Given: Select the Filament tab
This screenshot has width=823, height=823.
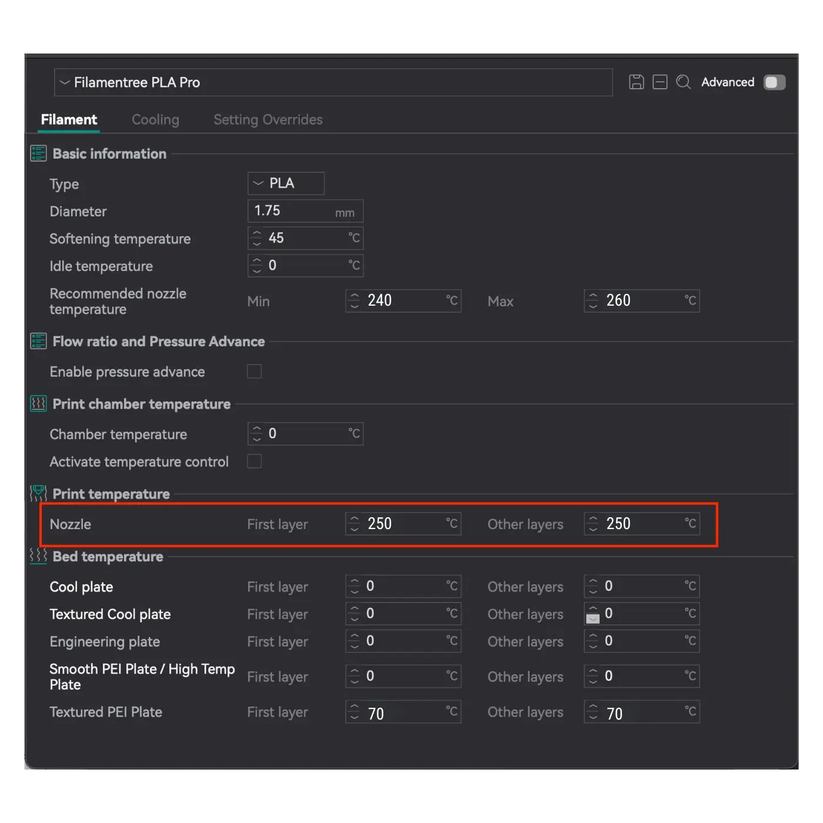Looking at the screenshot, I should pyautogui.click(x=69, y=120).
